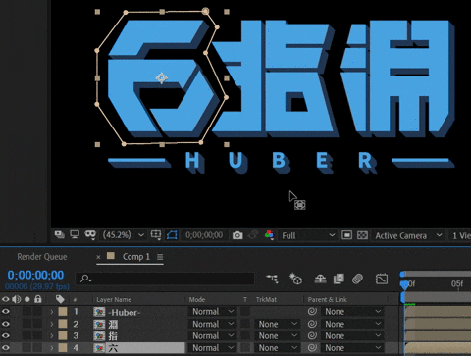Click the blue current timecode display
This screenshot has height=356, width=471.
click(x=35, y=275)
